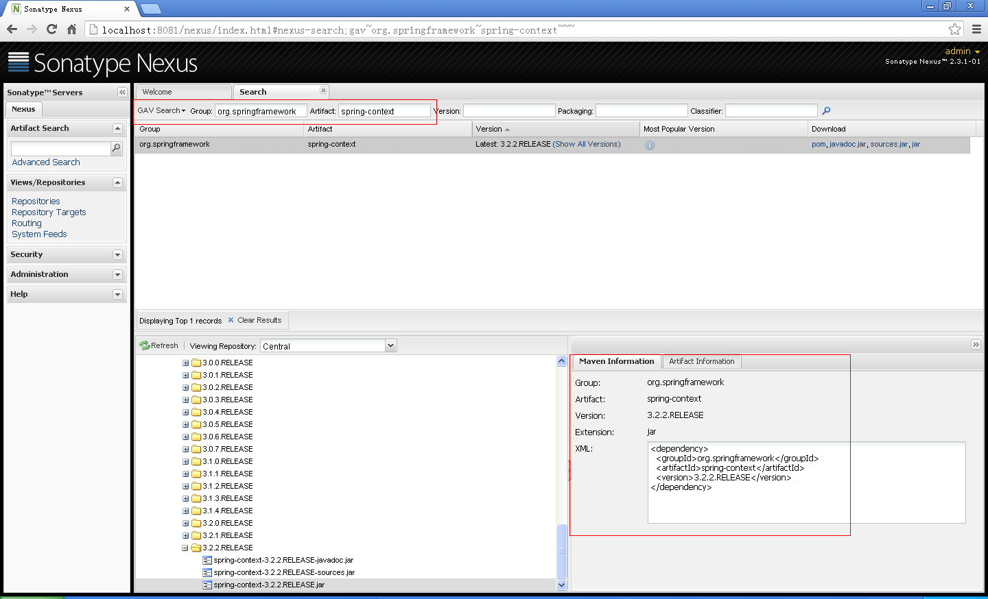Expand the Administration panel
The image size is (988, 599).
point(117,274)
